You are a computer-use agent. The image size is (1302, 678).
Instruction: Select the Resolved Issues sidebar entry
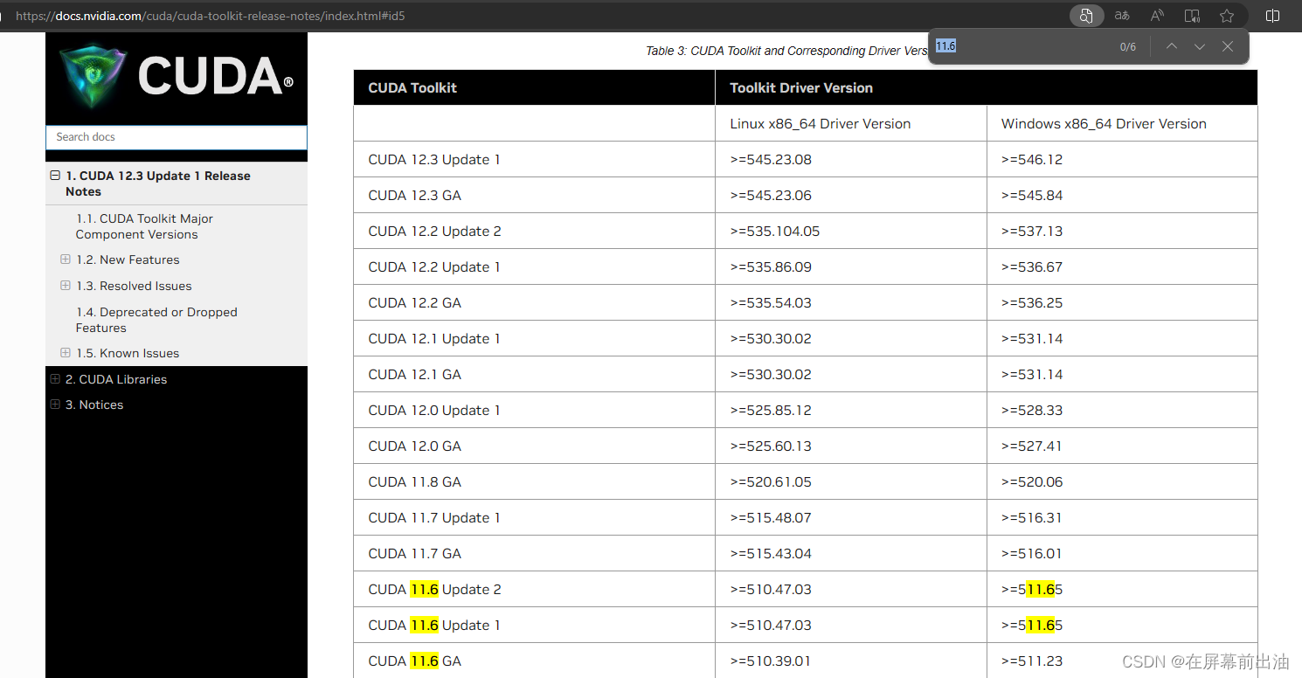[134, 286]
